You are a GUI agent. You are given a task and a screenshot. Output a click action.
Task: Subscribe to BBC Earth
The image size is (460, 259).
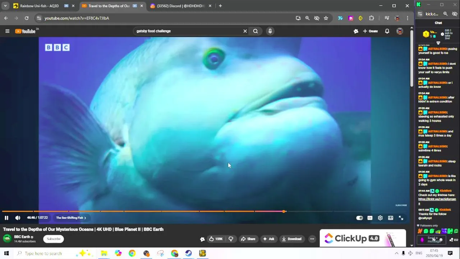(54, 239)
